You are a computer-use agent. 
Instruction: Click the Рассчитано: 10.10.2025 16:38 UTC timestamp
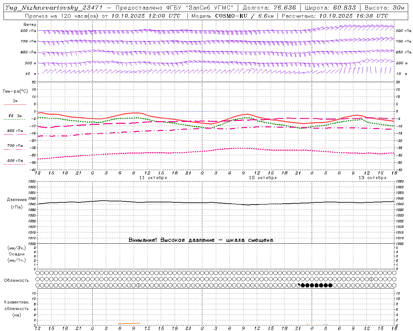pyautogui.click(x=335, y=16)
